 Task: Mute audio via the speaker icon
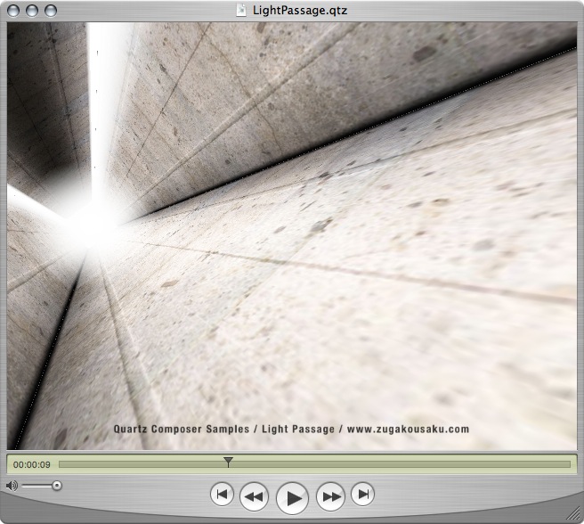(x=12, y=486)
